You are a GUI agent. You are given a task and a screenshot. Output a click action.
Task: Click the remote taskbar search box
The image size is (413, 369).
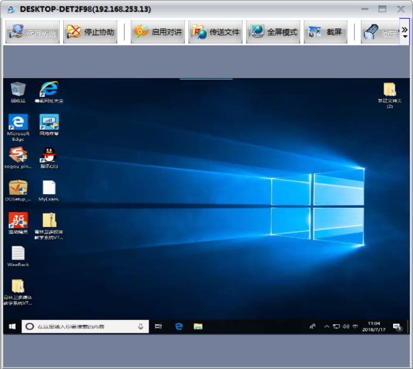[85, 327]
